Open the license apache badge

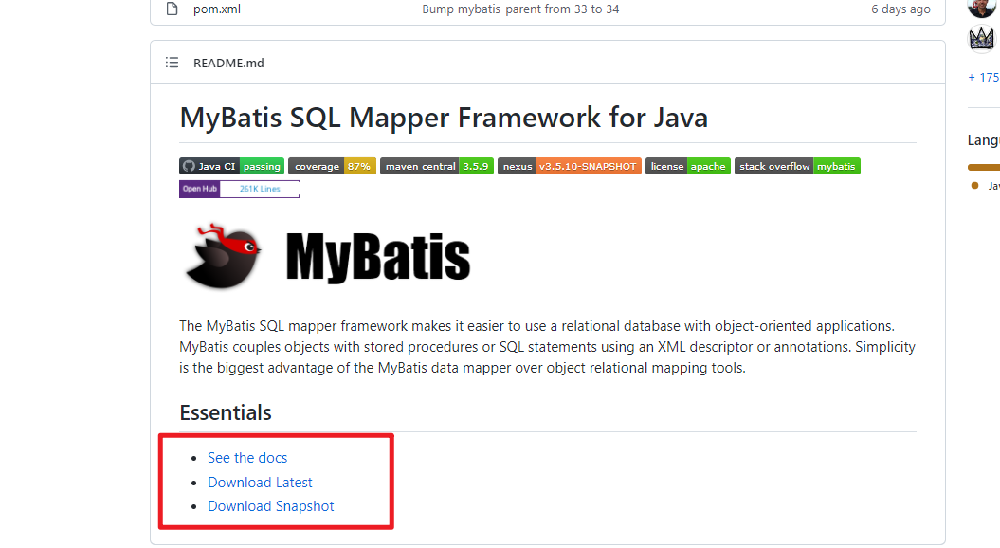click(688, 167)
